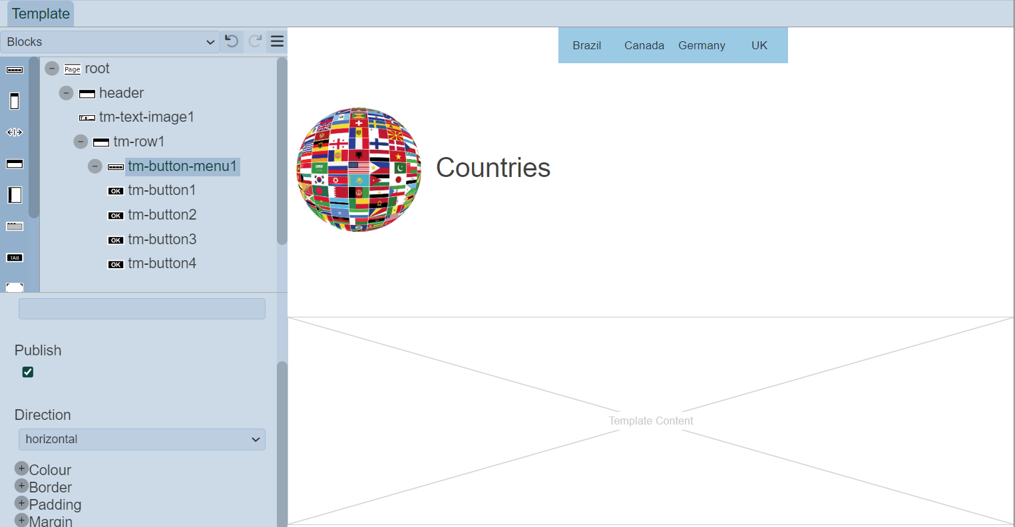Viewport: 1015px width, 527px height.
Task: Expand the Colour section
Action: point(21,469)
